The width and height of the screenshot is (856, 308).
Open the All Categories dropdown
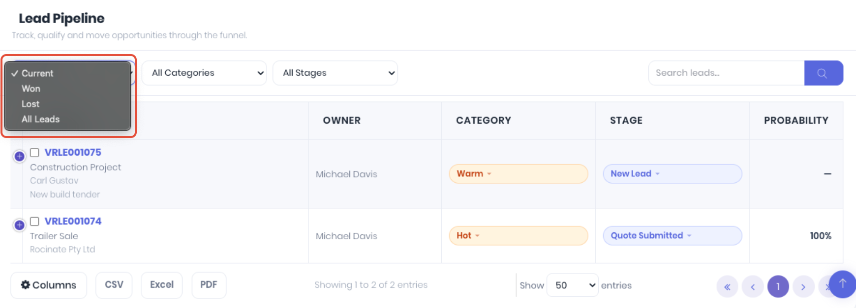[x=204, y=73]
